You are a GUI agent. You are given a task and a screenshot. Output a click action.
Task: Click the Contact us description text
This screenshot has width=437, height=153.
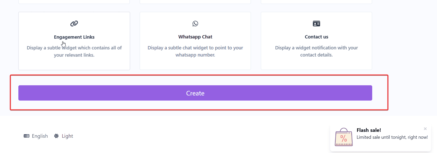[316, 51]
